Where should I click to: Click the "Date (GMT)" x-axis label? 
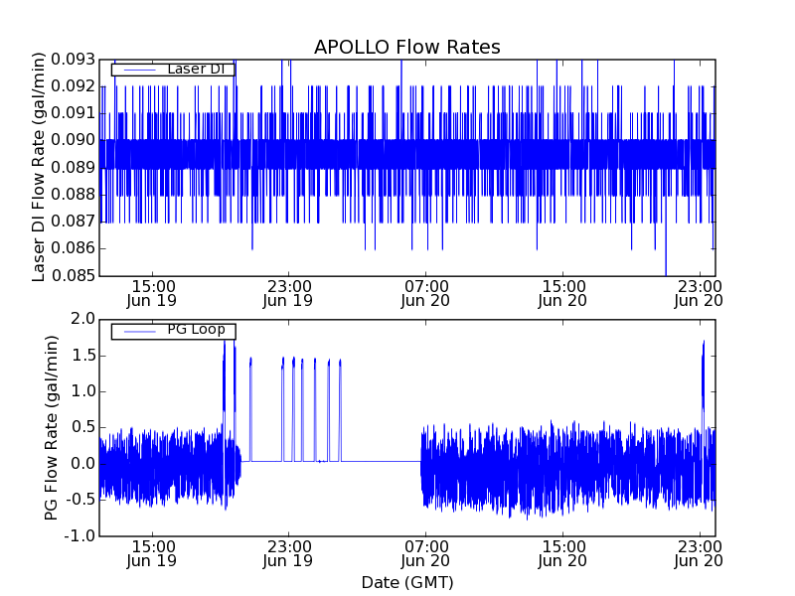click(x=406, y=582)
